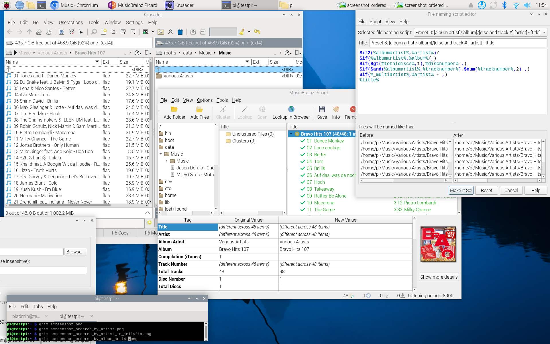The image size is (550, 344).
Task: Open Lookup in Browser in Picard
Action: coord(291,113)
